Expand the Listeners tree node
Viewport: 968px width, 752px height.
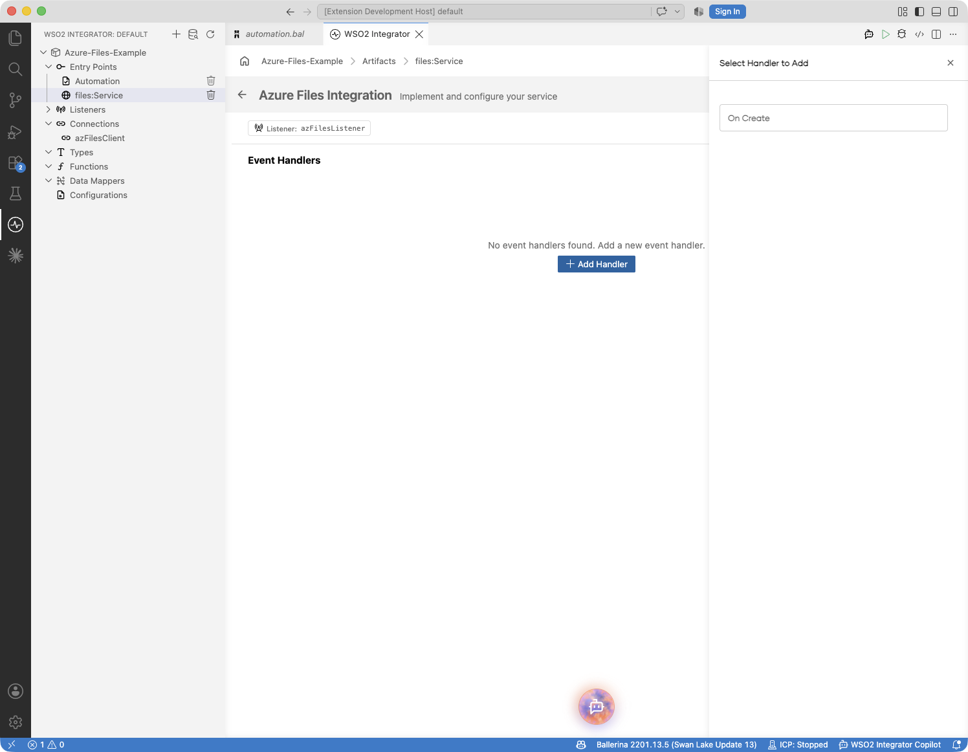tap(49, 109)
